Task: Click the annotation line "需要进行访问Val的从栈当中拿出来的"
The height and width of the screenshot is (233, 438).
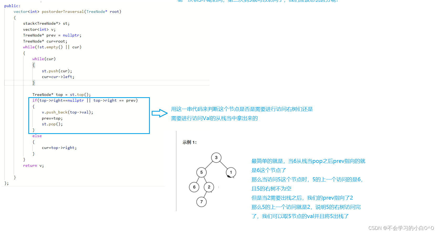Action: coord(214,118)
